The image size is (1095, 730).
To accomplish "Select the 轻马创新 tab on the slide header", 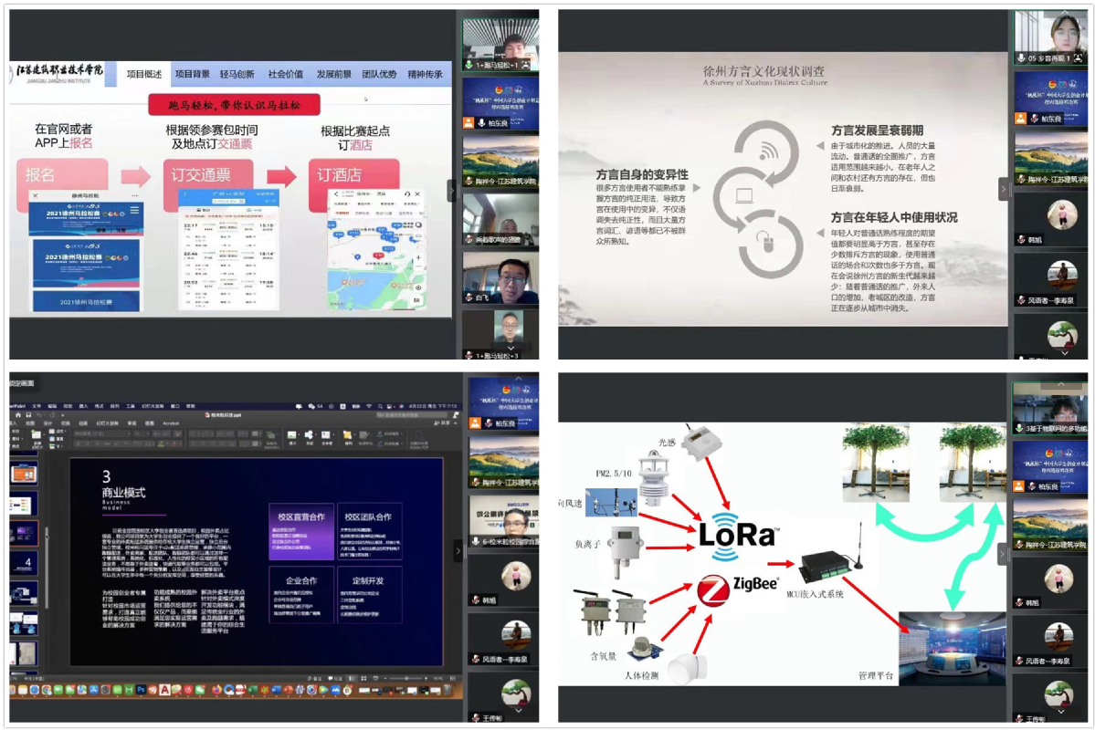I will point(237,74).
